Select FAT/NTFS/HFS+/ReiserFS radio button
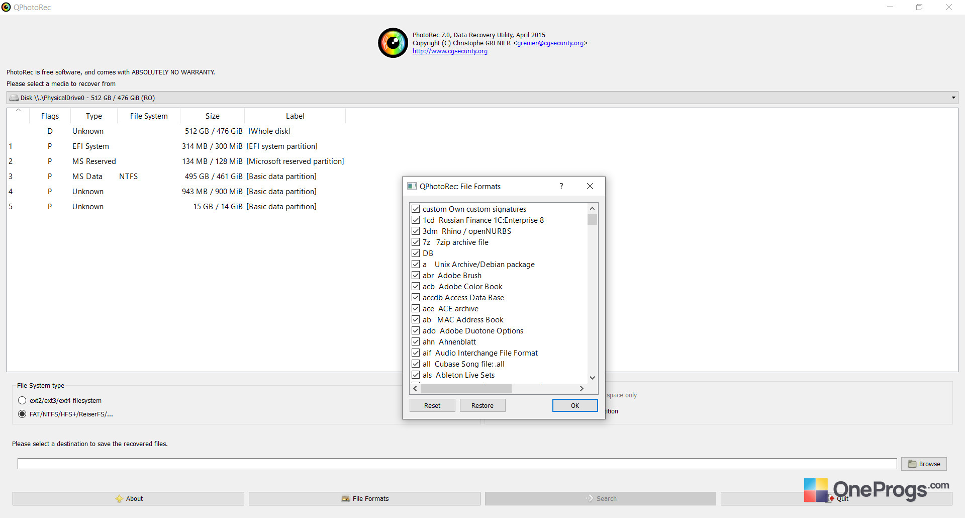The image size is (965, 518). pyautogui.click(x=22, y=414)
